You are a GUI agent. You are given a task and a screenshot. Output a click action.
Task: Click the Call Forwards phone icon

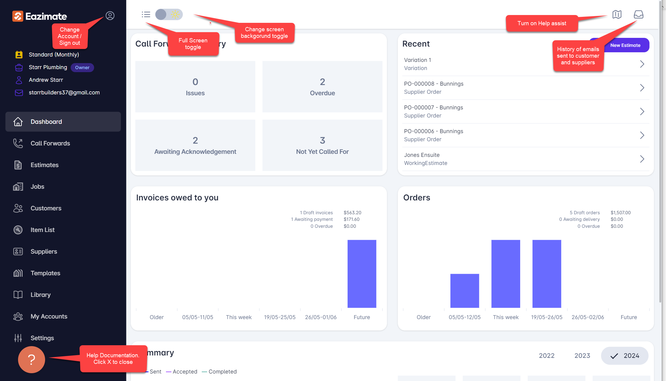[18, 143]
